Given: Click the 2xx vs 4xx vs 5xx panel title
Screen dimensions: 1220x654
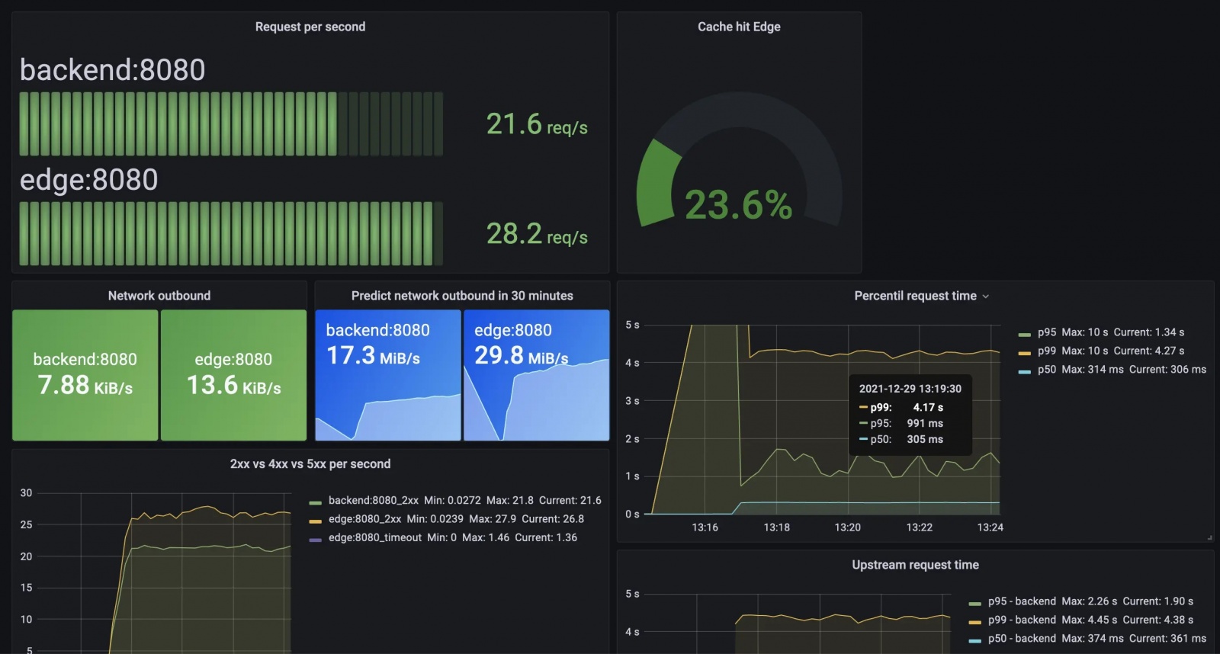Looking at the screenshot, I should click(x=310, y=463).
